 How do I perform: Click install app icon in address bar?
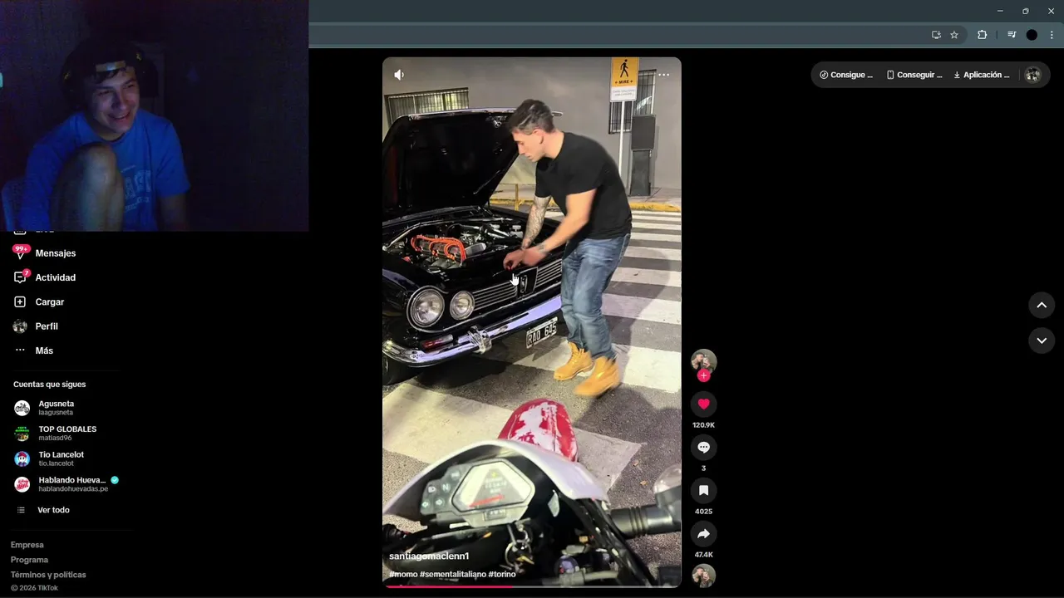tap(936, 35)
